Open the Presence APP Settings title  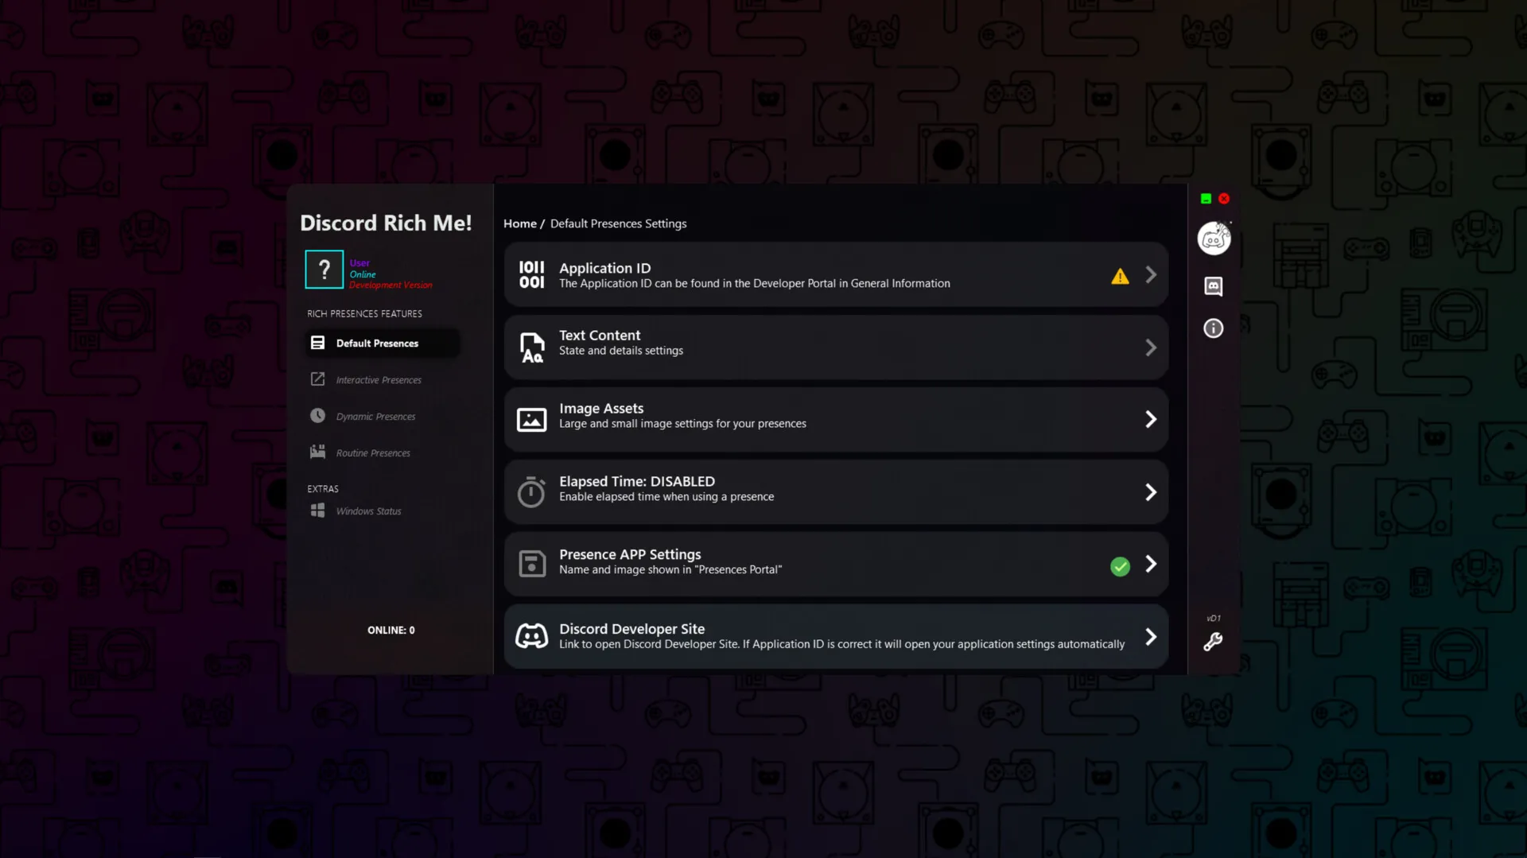630,554
